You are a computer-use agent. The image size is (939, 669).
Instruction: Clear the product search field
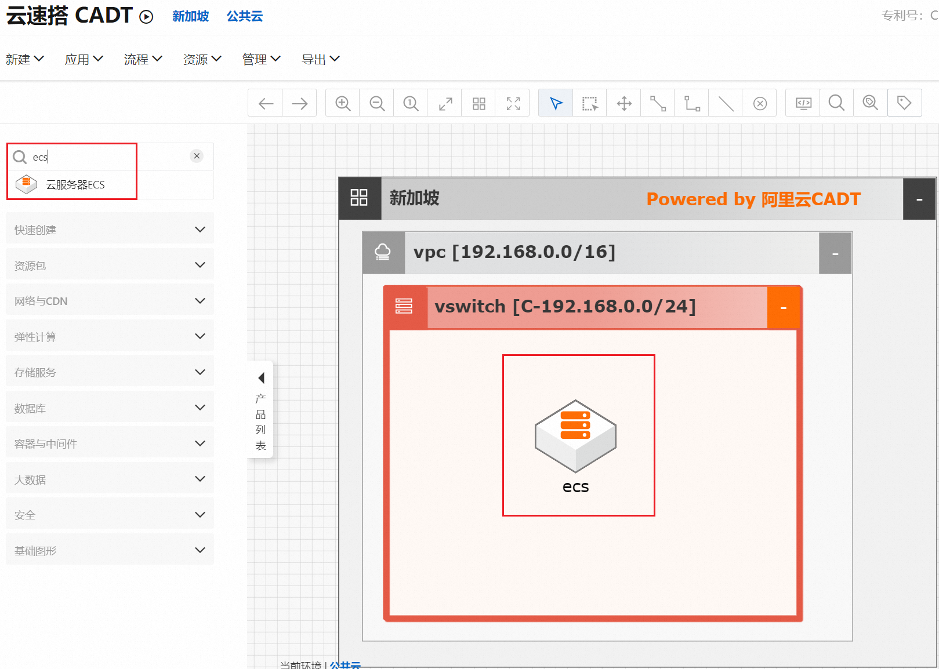(x=197, y=156)
